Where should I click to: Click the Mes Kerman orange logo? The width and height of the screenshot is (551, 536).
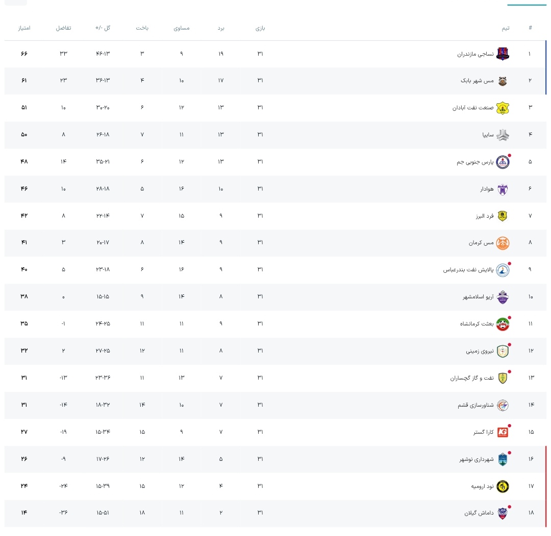(503, 243)
